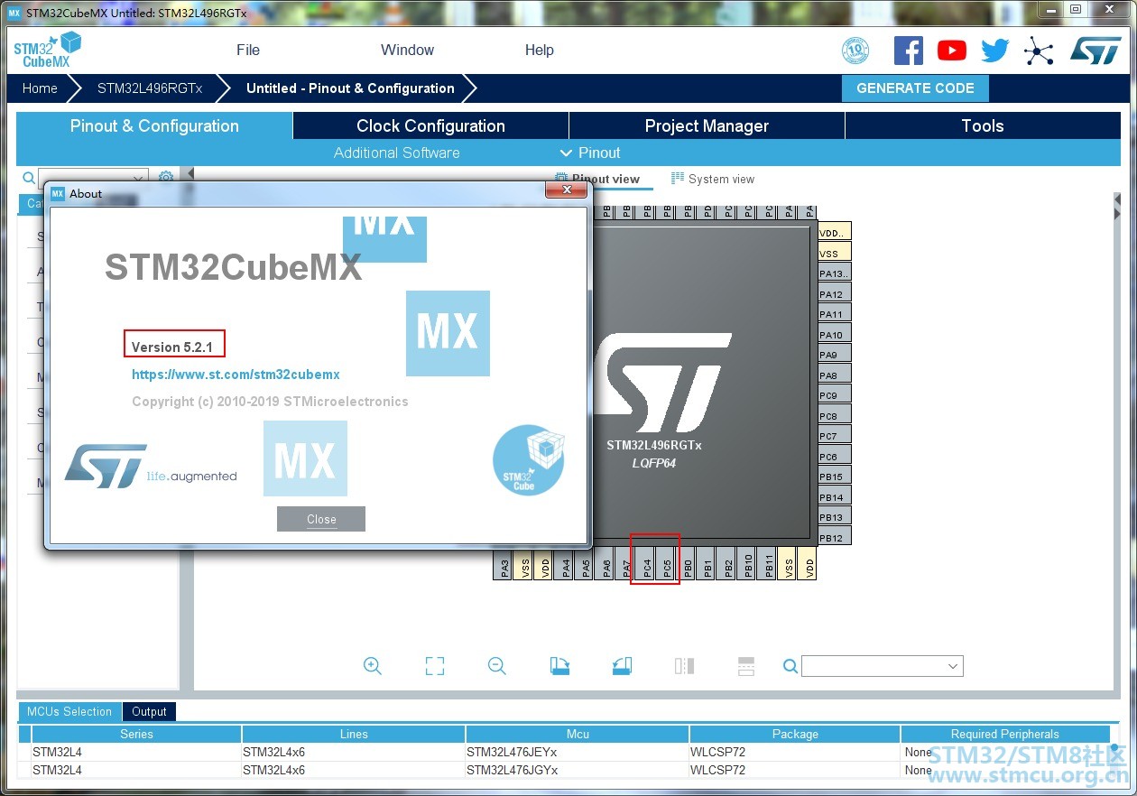Click the About dialog X button
The image size is (1137, 796).
coord(567,190)
